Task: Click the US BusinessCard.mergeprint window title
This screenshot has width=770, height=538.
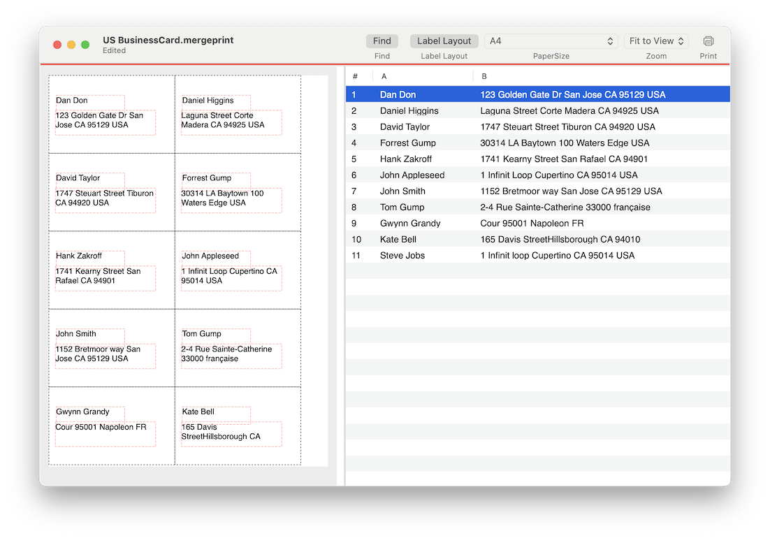Action: point(168,41)
